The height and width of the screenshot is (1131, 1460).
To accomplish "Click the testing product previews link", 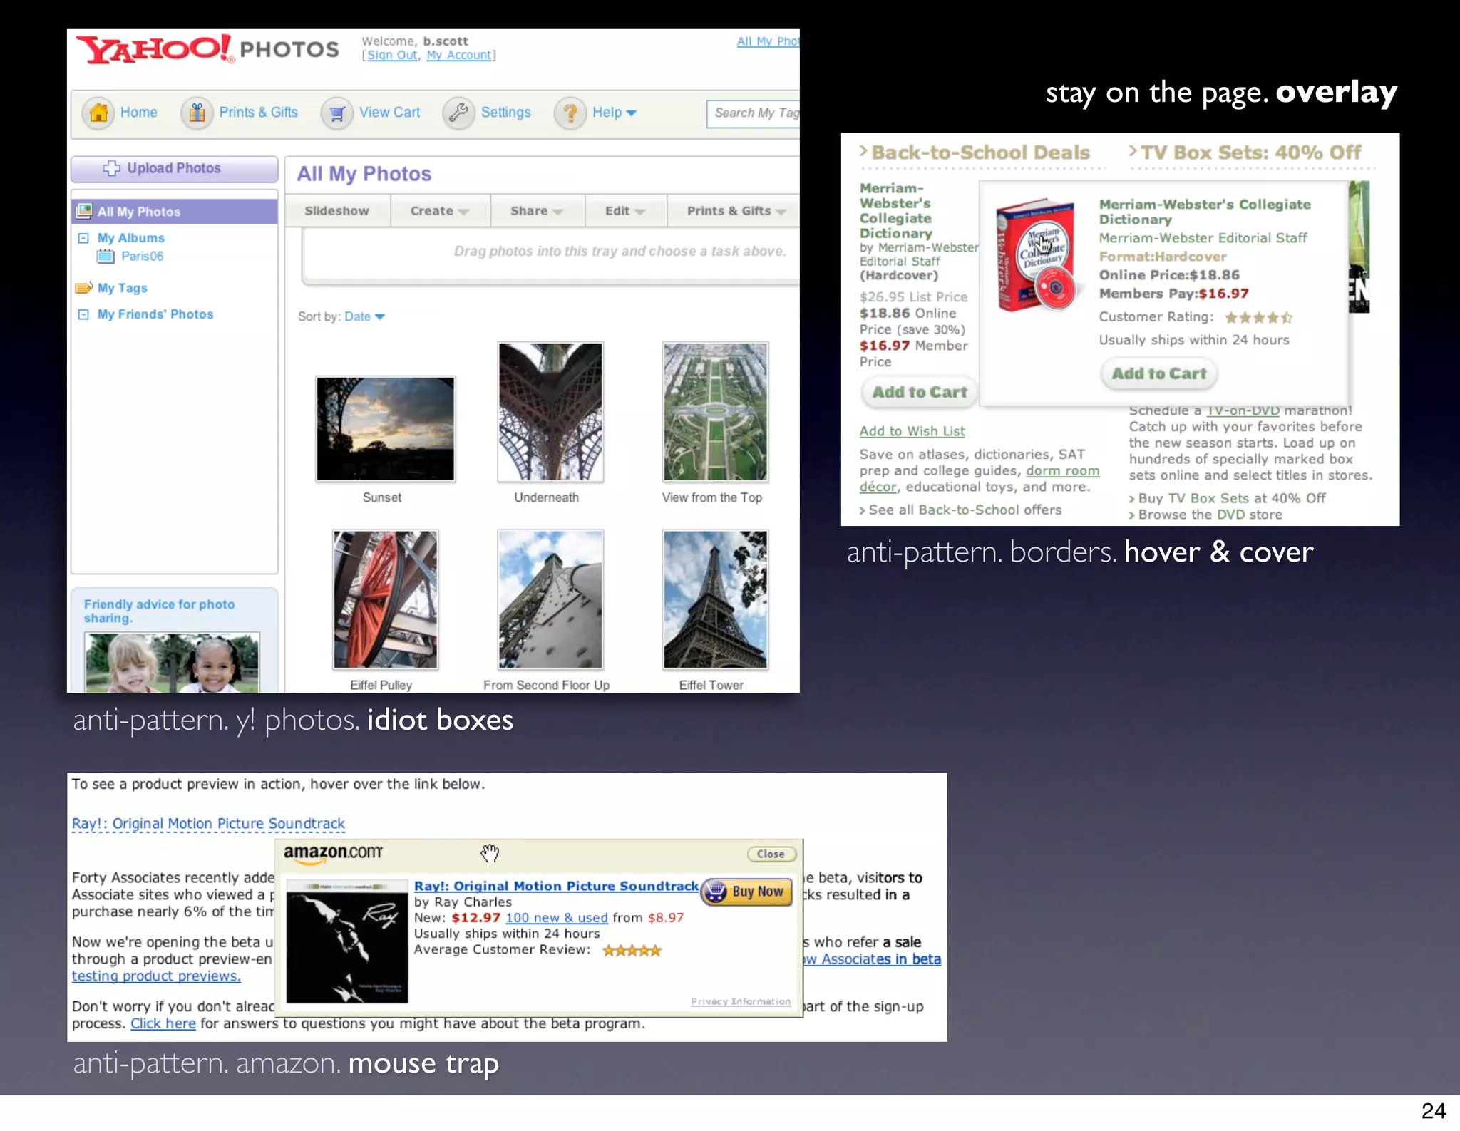I will click(156, 976).
